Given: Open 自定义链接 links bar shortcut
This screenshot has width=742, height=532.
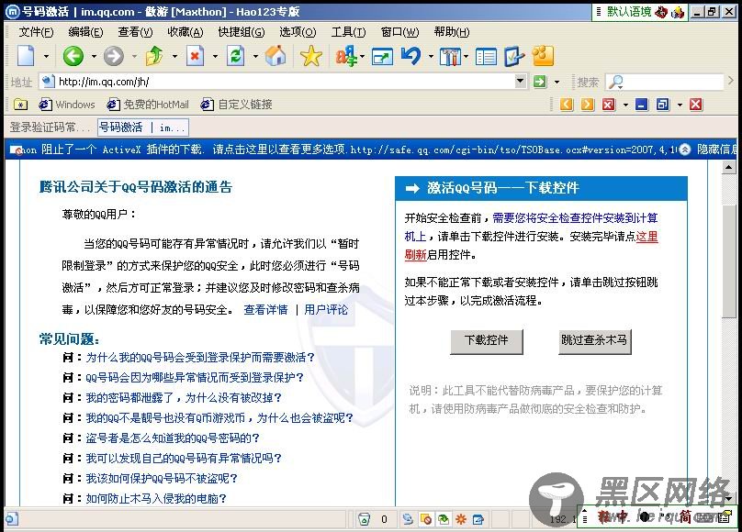Looking at the screenshot, I should (x=237, y=105).
